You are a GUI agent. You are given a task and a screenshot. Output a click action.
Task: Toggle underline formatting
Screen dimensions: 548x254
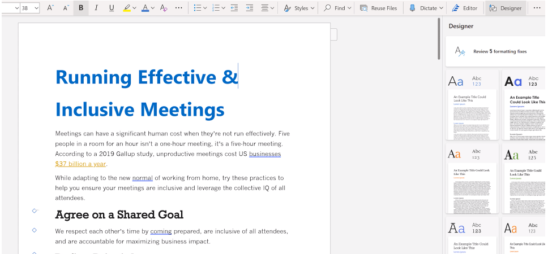(x=111, y=8)
